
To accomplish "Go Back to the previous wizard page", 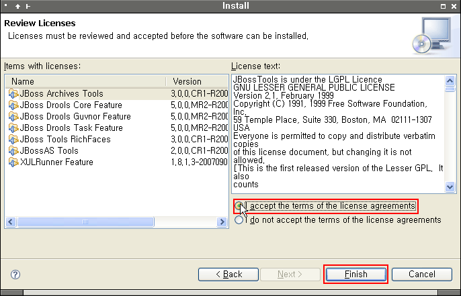I will (228, 275).
